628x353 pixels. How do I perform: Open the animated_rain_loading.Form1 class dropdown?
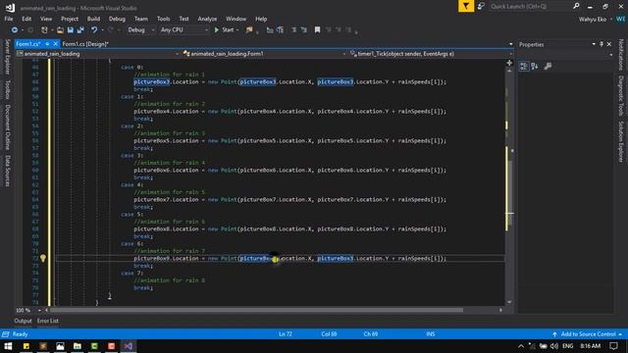(264, 54)
